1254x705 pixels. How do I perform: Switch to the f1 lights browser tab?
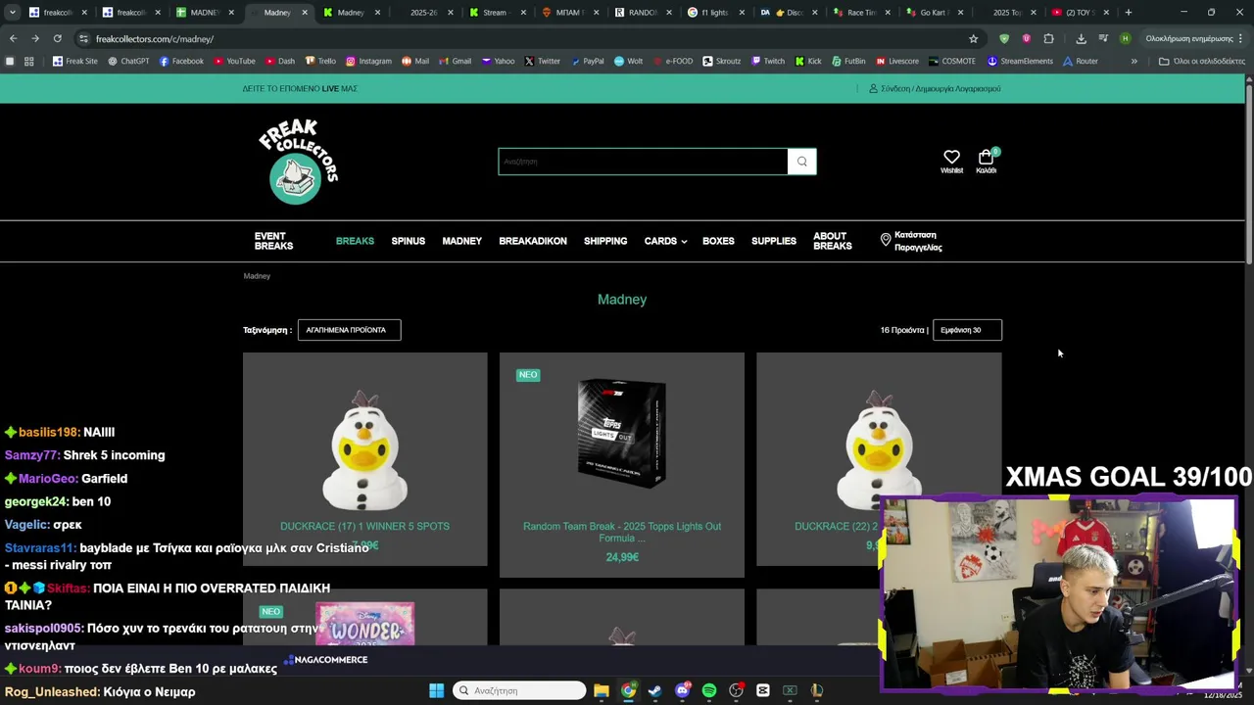tap(716, 13)
